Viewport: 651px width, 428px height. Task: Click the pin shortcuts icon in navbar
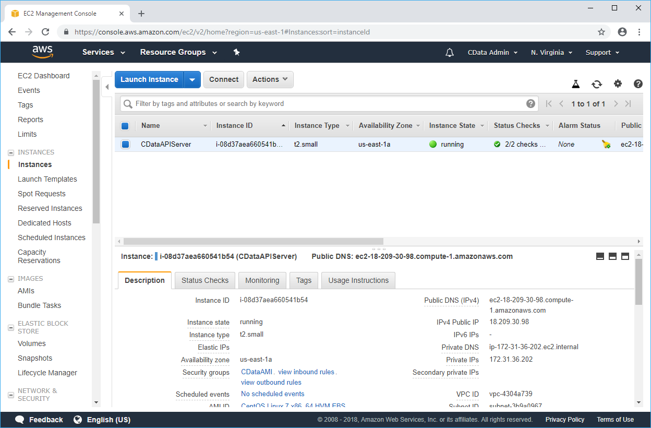coord(236,52)
